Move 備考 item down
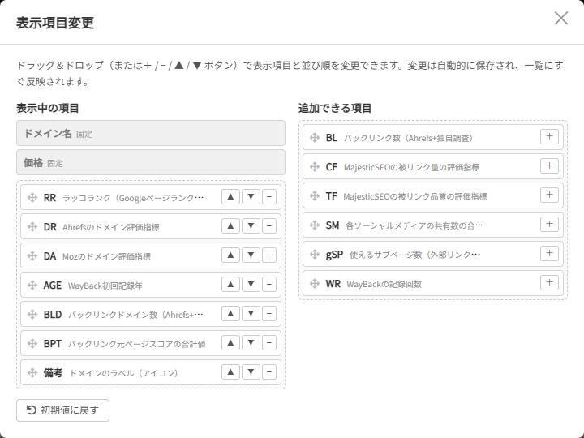This screenshot has width=584, height=438. [x=251, y=371]
